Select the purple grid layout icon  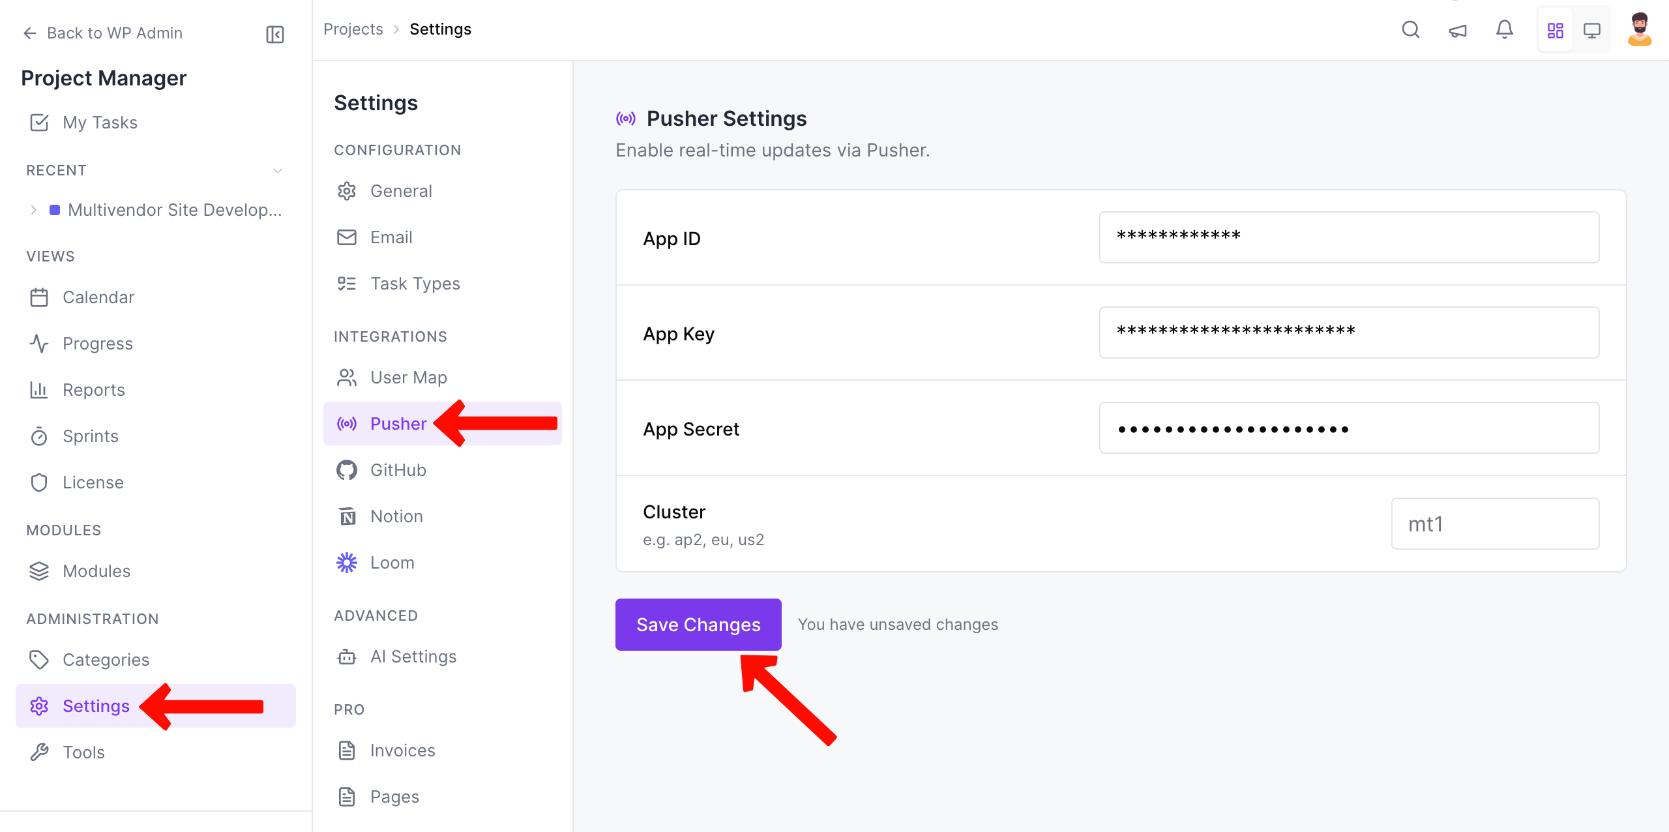click(1556, 29)
